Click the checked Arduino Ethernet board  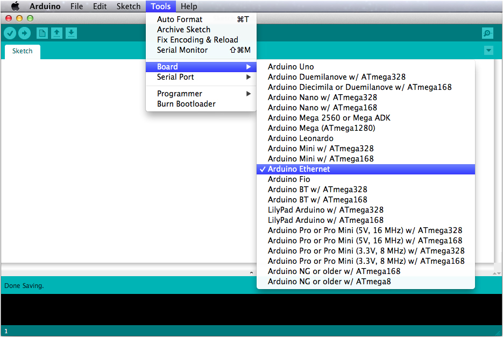coord(366,169)
